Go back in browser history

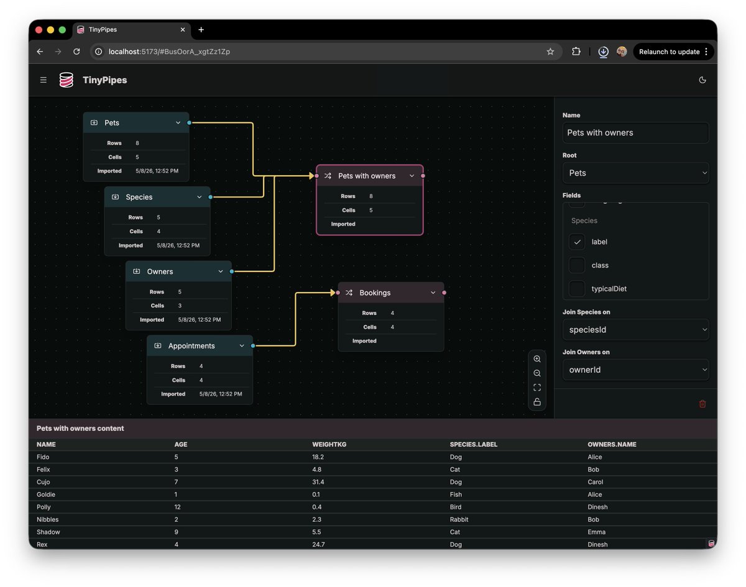(x=40, y=52)
